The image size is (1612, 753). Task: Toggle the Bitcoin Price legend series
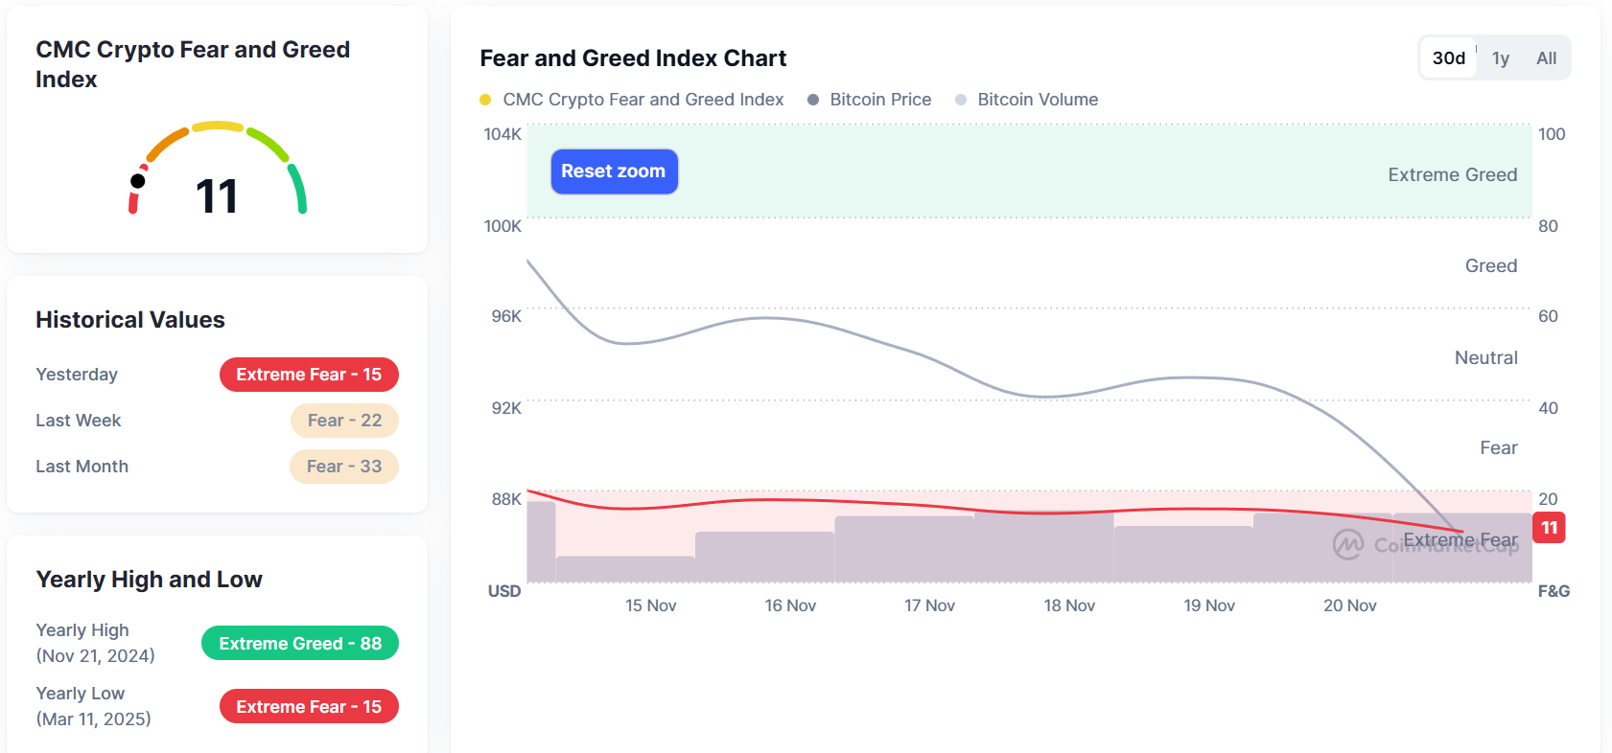pyautogui.click(x=880, y=100)
